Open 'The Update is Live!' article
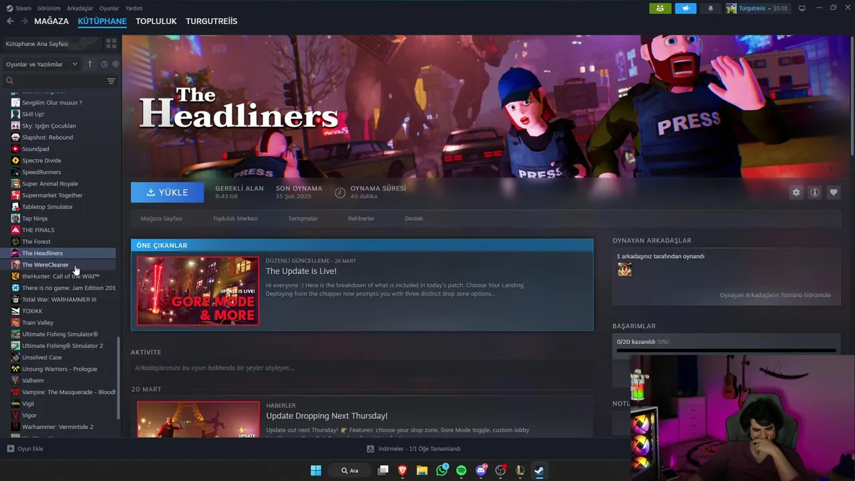 click(x=301, y=271)
